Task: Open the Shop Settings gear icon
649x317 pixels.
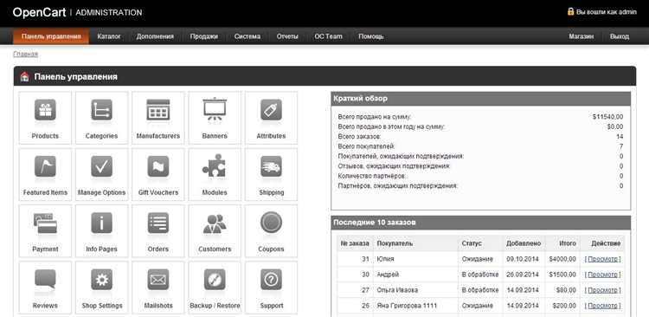Action: coord(102,280)
